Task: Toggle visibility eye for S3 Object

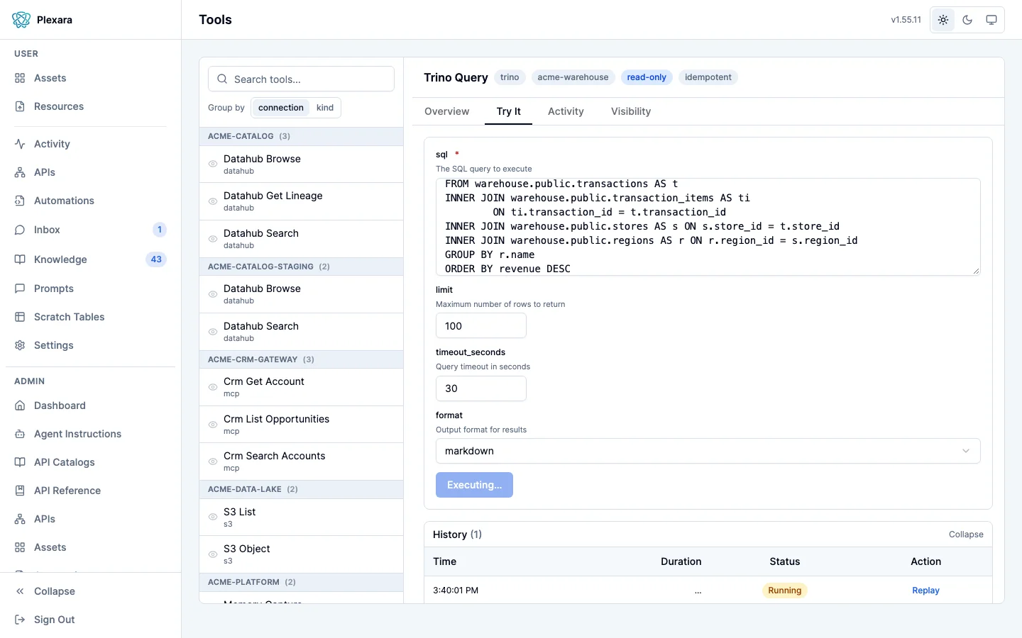Action: click(213, 554)
